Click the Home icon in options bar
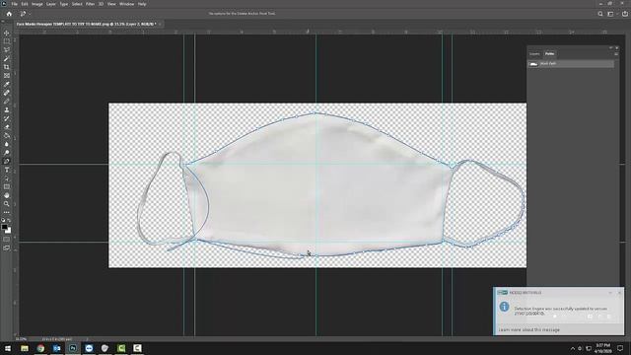Image resolution: width=631 pixels, height=355 pixels. 9,14
